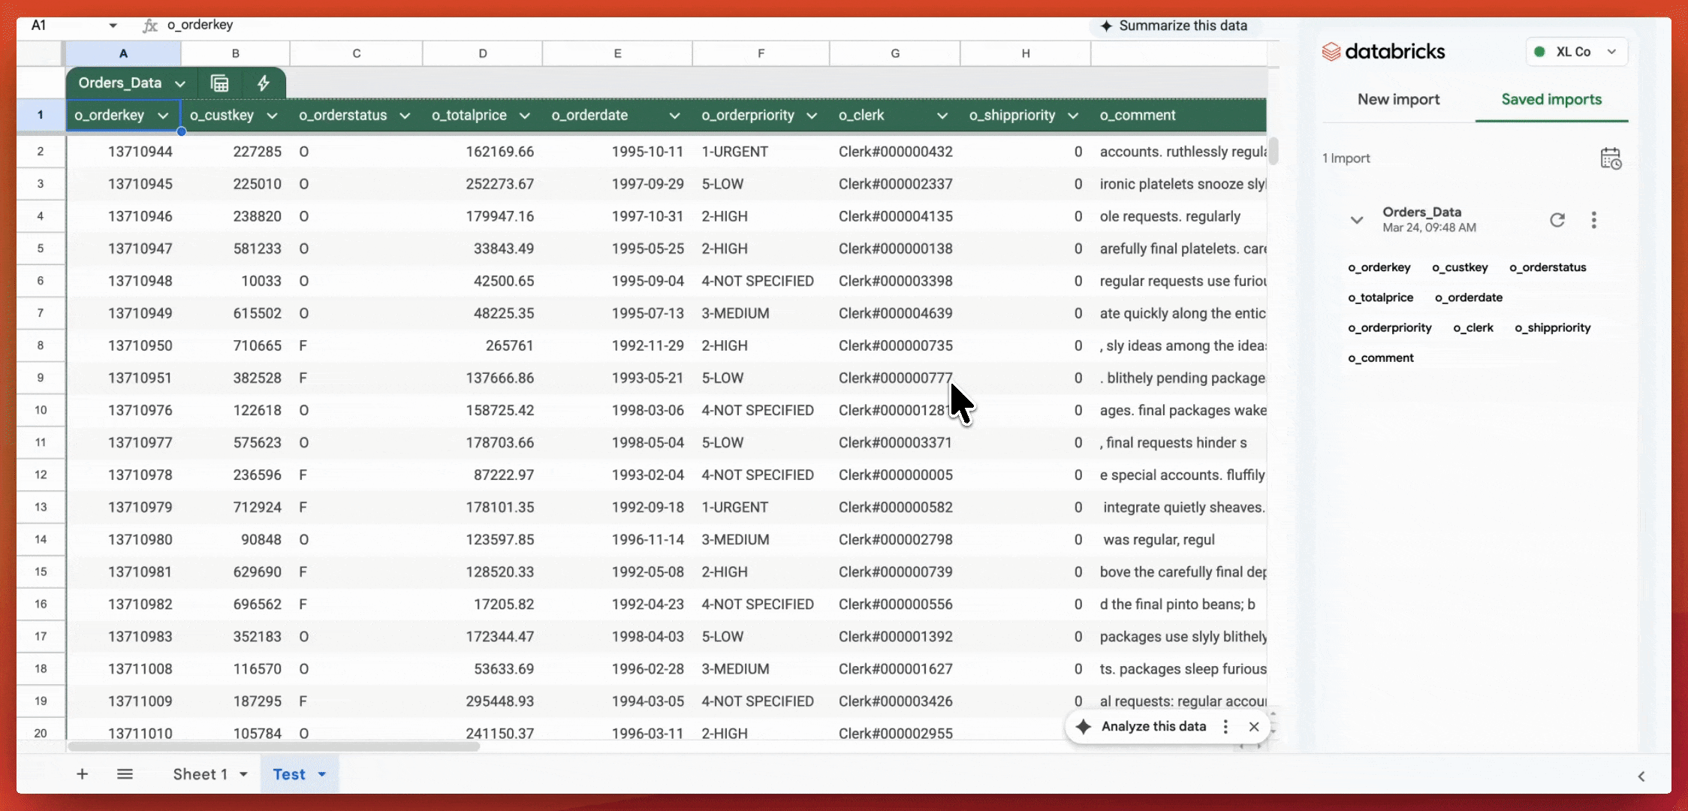Close the Analyze this data popup
Image resolution: width=1688 pixels, height=811 pixels.
tap(1253, 726)
